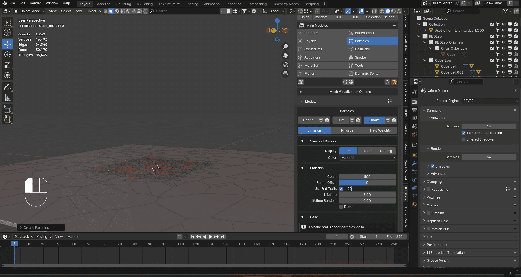This screenshot has height=277, width=521.
Task: Select the Measure tool
Action: point(7,98)
